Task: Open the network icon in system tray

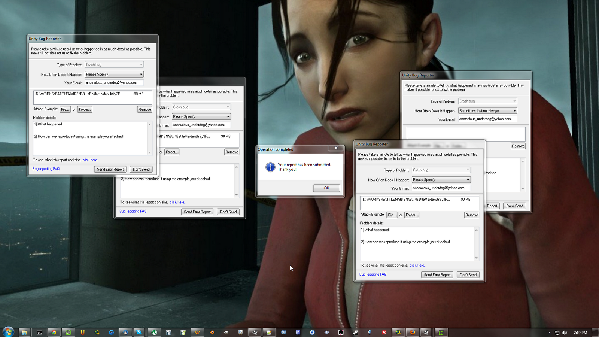Action: point(557,333)
